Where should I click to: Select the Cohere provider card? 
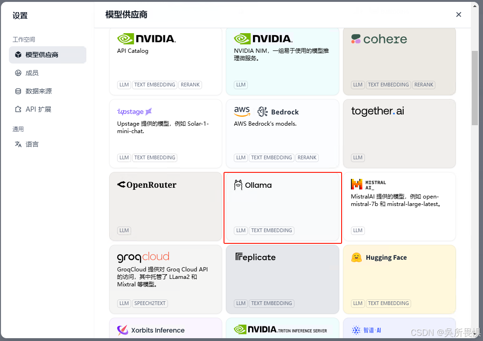tap(399, 61)
